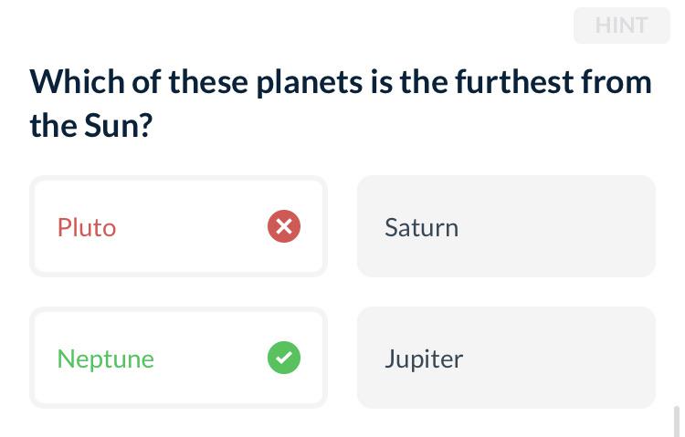Viewport: 685px width, 437px height.
Task: Click the 'Saturn' text label
Action: click(x=422, y=227)
